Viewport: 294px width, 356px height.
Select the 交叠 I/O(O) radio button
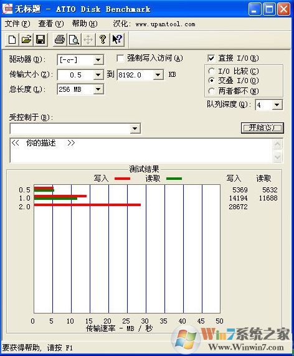[211, 81]
